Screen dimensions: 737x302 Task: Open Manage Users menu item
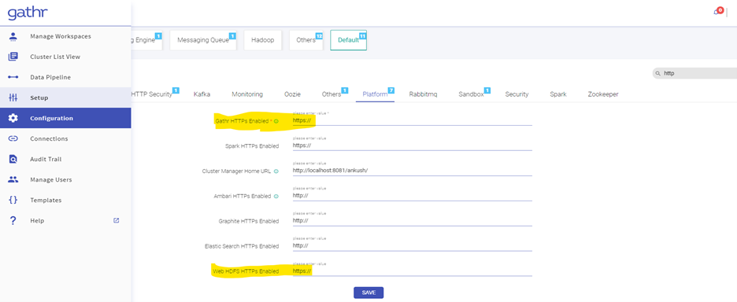65,179
